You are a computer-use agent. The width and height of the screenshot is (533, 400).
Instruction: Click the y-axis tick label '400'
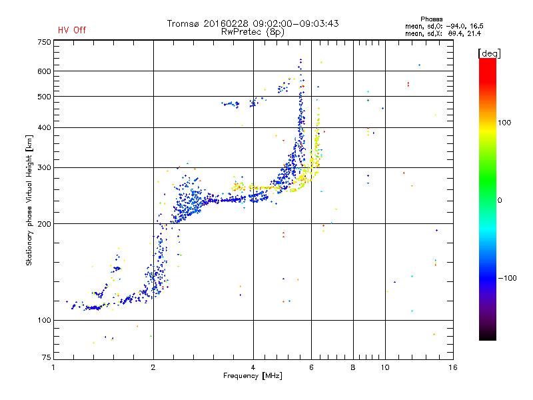click(x=44, y=128)
